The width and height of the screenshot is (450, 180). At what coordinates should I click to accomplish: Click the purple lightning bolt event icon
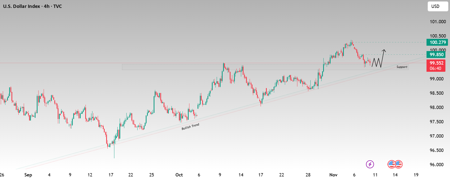pyautogui.click(x=370, y=164)
